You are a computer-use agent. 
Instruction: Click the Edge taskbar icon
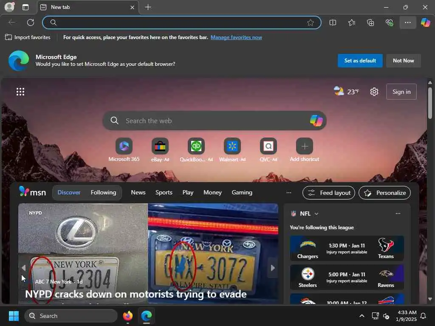pos(146,316)
